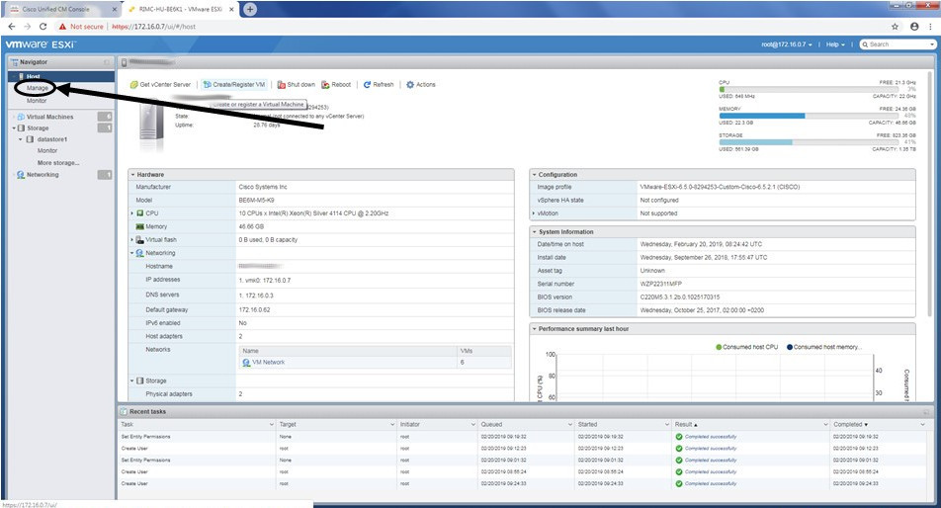Click the browser forward arrow
Viewport: 941px width, 508px height.
tap(27, 27)
